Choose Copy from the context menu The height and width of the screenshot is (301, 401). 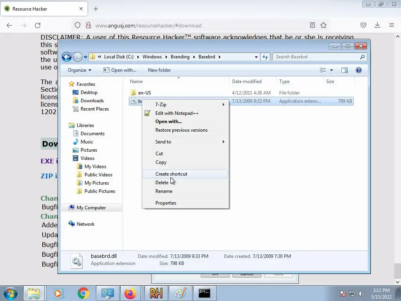click(185, 162)
